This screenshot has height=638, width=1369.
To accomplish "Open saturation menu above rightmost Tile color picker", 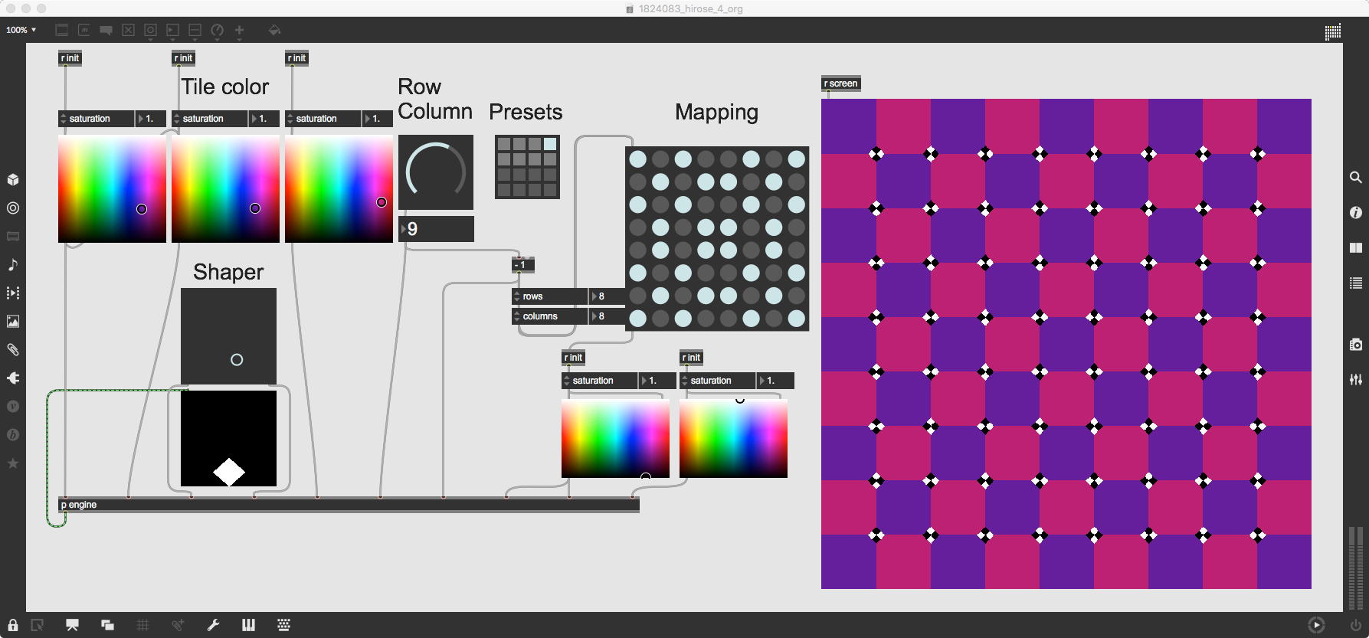I will pyautogui.click(x=323, y=119).
